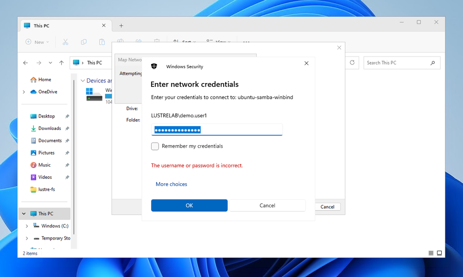Close the This PC tab

click(104, 26)
